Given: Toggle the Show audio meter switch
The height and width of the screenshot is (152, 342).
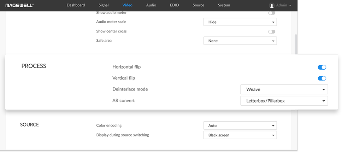Looking at the screenshot, I should pos(272,13).
